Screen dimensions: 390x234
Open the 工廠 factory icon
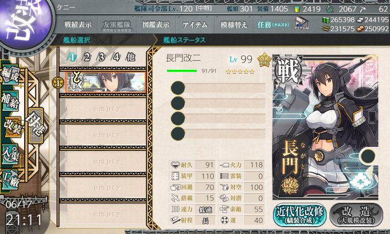(10, 180)
